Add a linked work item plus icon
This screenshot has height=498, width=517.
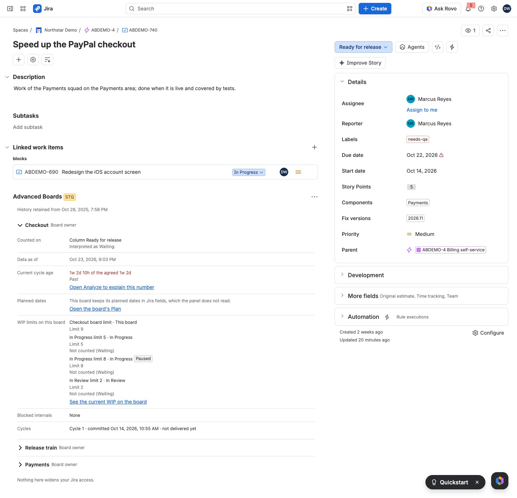pyautogui.click(x=315, y=147)
